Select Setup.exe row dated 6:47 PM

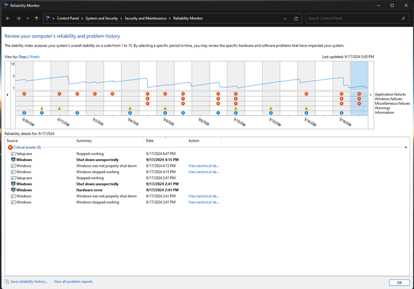click(207, 154)
